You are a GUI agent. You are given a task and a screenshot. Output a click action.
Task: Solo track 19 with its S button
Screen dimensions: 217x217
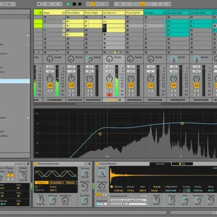[x=72, y=91]
